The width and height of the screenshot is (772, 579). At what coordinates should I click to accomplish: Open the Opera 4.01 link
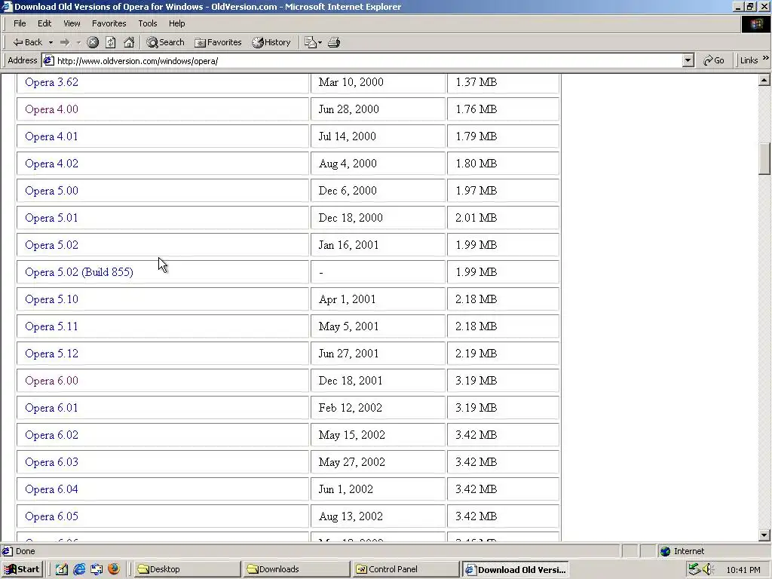point(52,136)
